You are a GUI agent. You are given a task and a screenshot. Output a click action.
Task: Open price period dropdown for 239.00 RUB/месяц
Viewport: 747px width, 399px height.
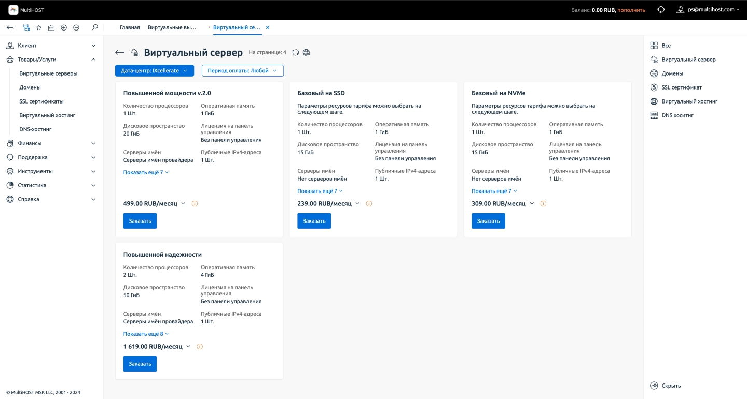point(357,204)
